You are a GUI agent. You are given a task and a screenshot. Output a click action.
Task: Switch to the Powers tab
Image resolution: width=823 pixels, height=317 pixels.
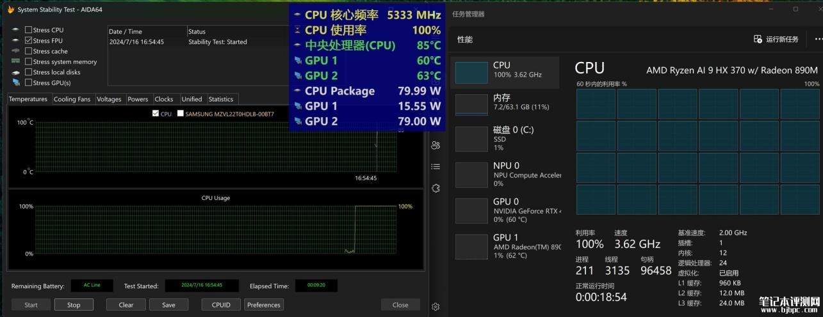tap(138, 99)
